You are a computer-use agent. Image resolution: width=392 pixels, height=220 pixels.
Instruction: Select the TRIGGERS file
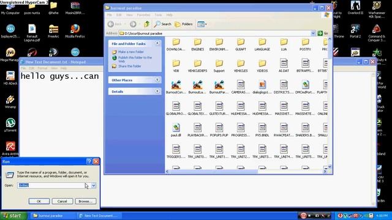pos(176,152)
